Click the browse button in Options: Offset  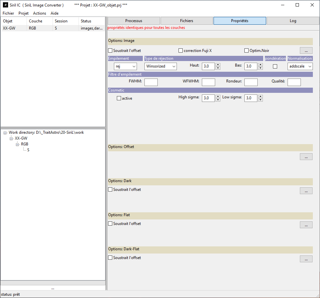point(306,156)
